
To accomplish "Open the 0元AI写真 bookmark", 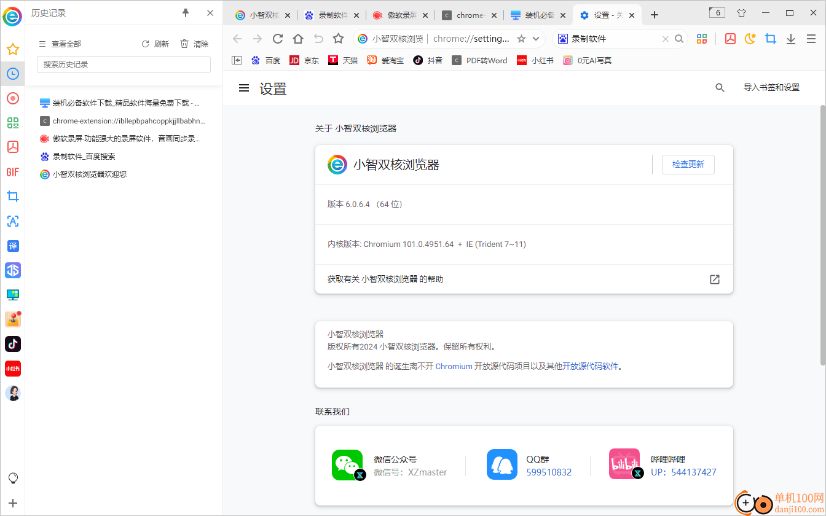I will (588, 60).
